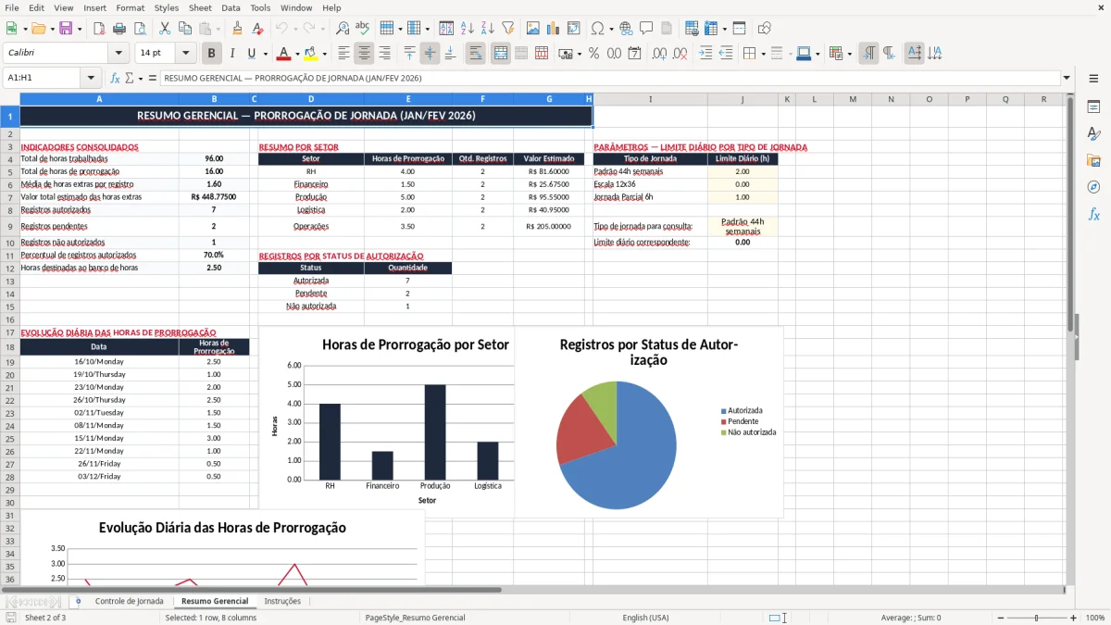1111x625 pixels.
Task: Open Print Preview
Action: click(x=141, y=29)
